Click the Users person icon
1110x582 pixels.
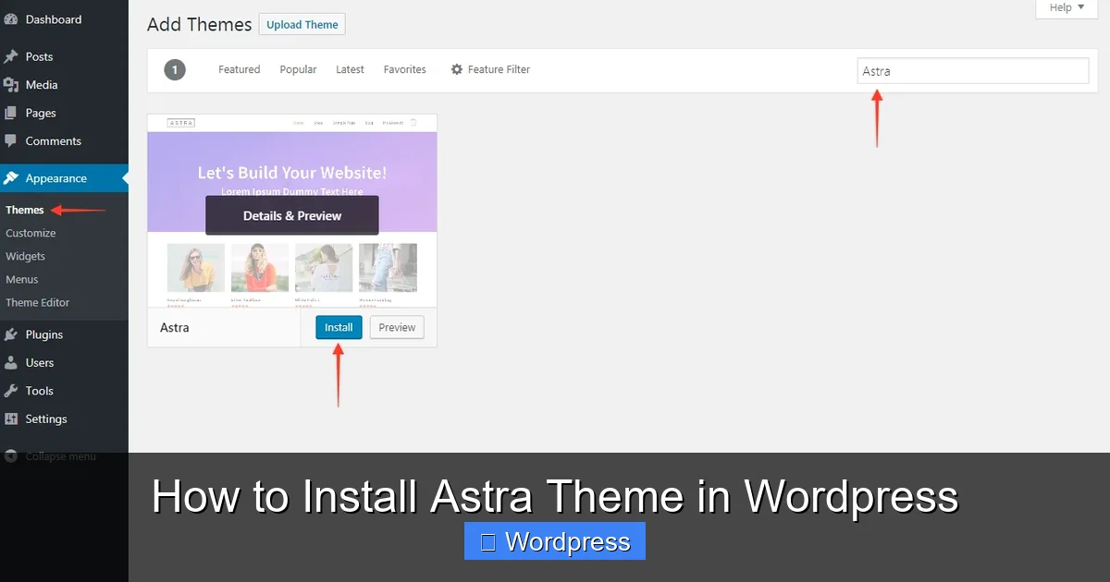point(11,363)
